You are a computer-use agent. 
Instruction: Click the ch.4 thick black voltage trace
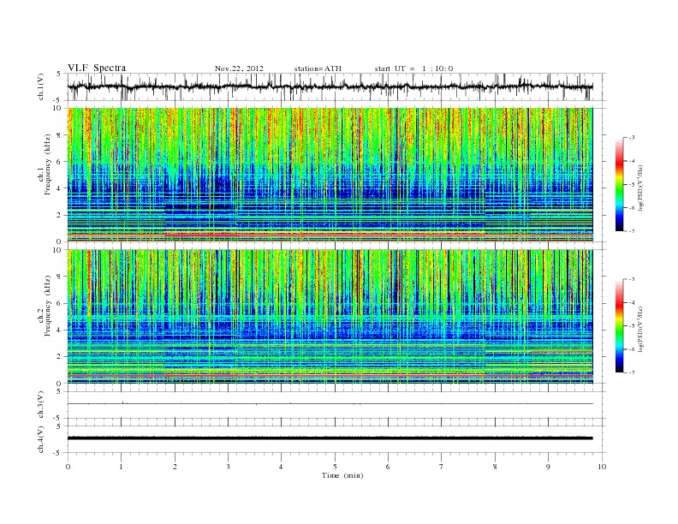(x=330, y=438)
